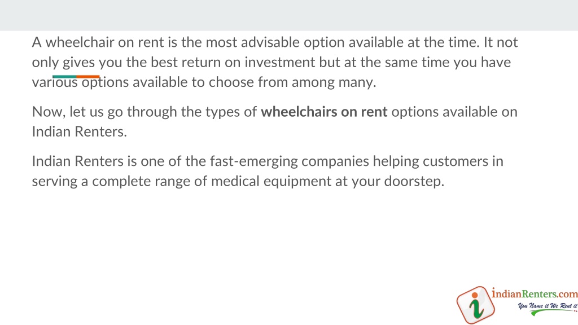
Task: Click the word 'investment' in first paragraph
Action: click(280, 62)
